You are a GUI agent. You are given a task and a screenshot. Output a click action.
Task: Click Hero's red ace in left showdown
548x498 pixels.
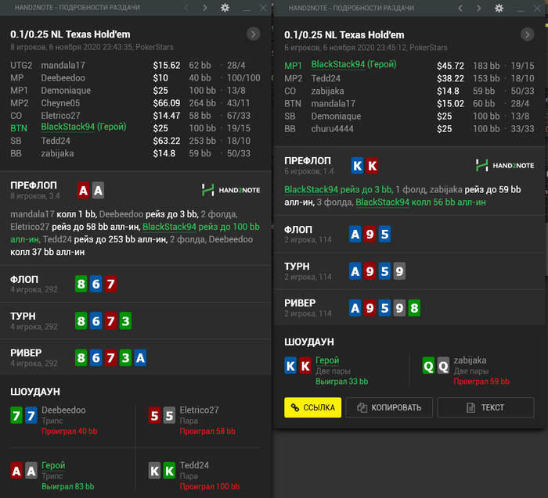[16, 471]
